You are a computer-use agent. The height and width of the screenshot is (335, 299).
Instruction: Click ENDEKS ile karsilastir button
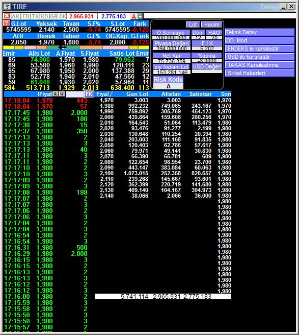pyautogui.click(x=260, y=49)
